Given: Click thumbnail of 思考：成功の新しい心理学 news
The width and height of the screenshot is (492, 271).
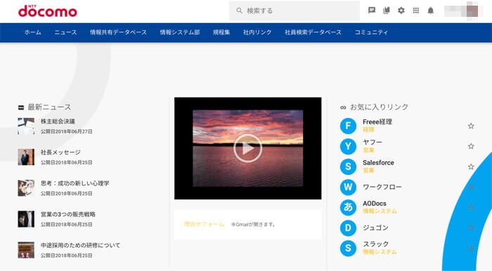Looking at the screenshot, I should click(26, 188).
